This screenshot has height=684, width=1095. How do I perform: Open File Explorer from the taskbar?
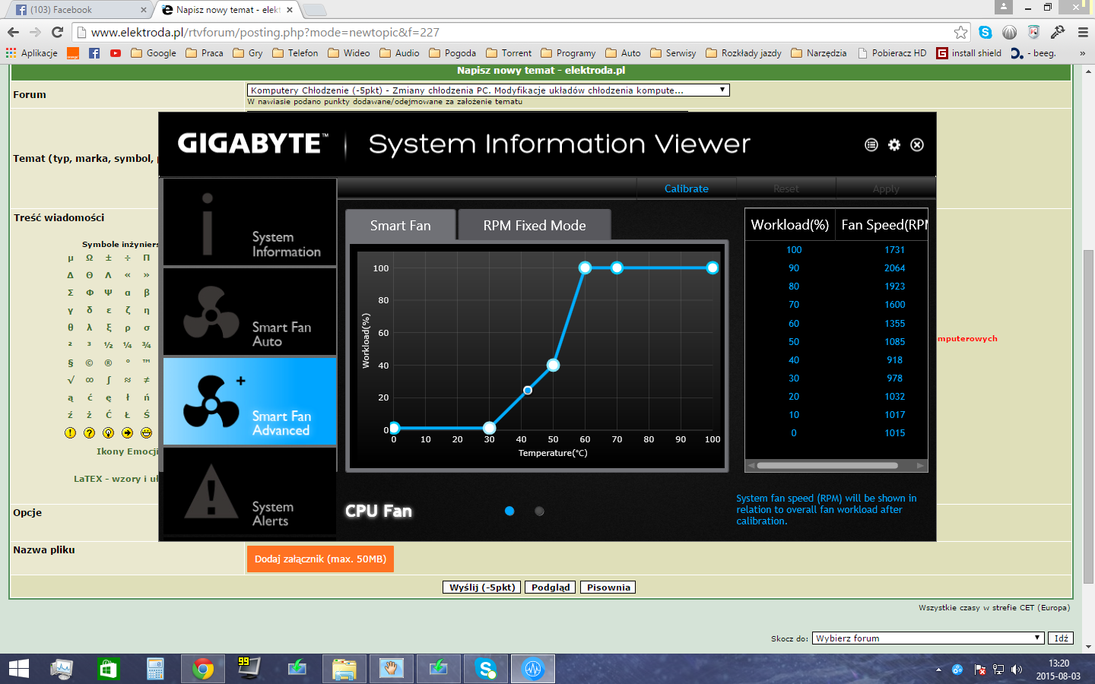tap(344, 669)
